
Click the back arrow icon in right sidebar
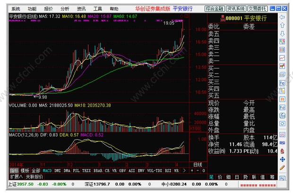pos(282,17)
